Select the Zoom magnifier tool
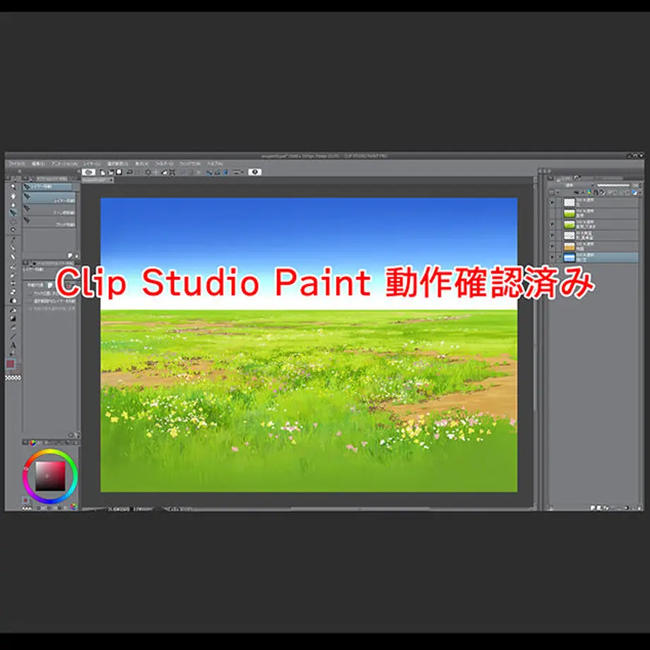 point(13,187)
